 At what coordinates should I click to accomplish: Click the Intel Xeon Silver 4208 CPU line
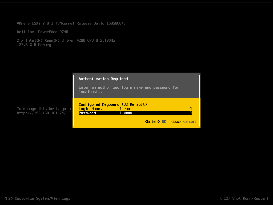point(66,41)
